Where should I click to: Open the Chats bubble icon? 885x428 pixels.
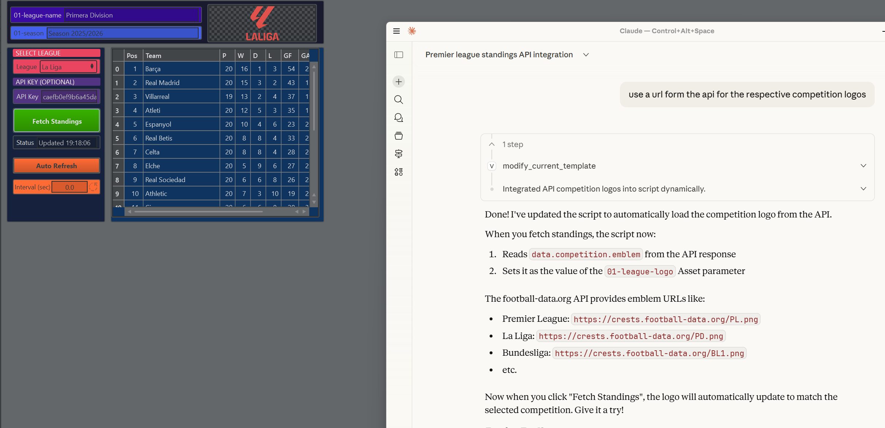click(x=399, y=117)
